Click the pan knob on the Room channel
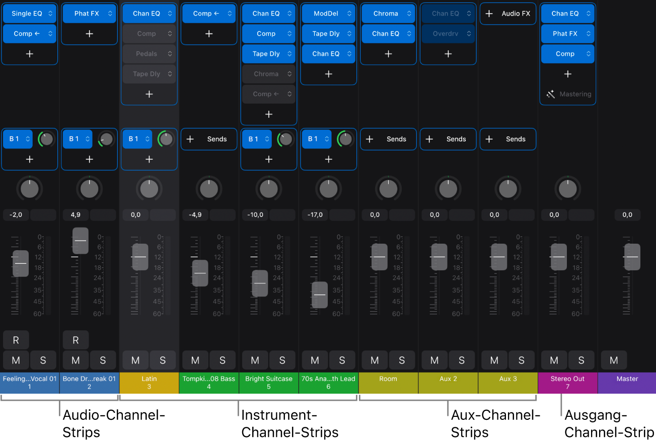Screen dimensions: 656x442 click(388, 188)
